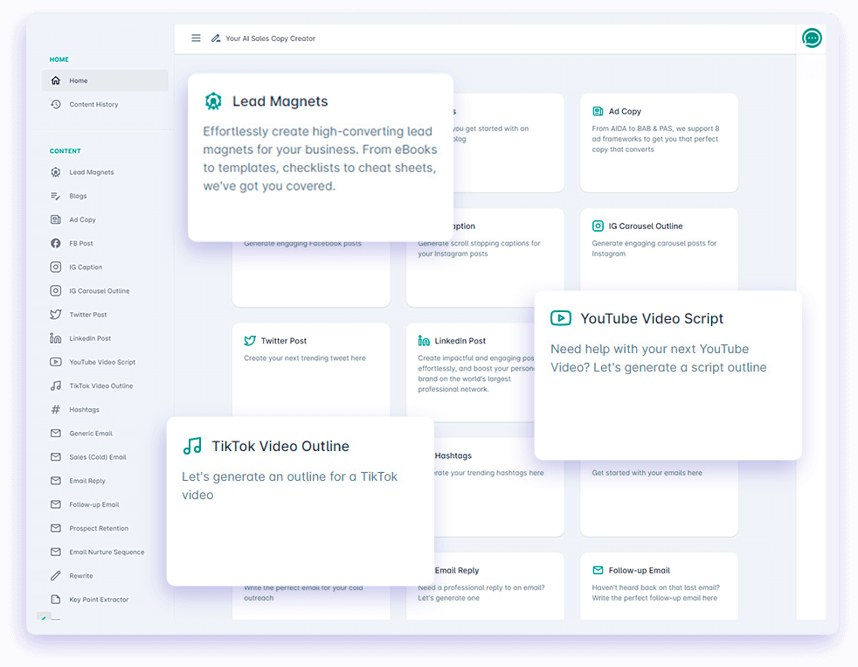Select the Twitter Post card
Image resolution: width=858 pixels, height=667 pixels.
(310, 367)
